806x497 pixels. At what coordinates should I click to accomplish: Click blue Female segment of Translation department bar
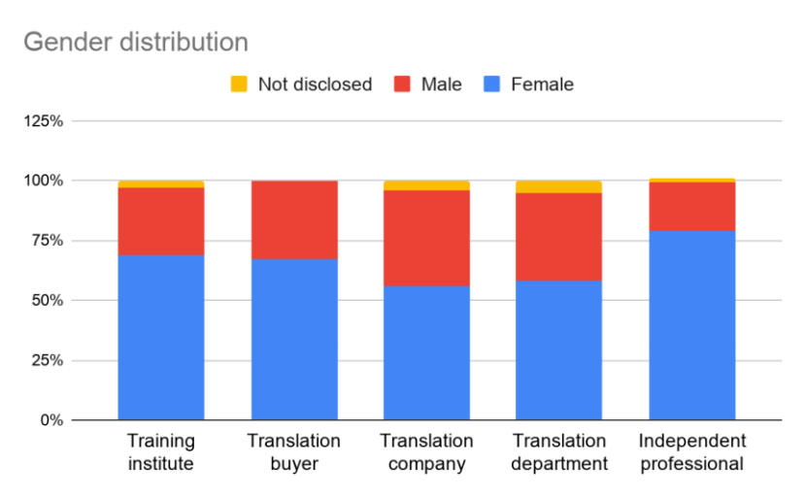pyautogui.click(x=558, y=349)
